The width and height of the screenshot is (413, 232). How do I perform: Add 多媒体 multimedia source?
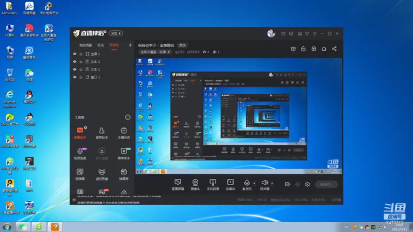click(230, 185)
